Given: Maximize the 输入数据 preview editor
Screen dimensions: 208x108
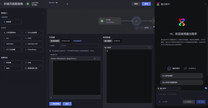Looking at the screenshot, I should pyautogui.click(x=149, y=48).
